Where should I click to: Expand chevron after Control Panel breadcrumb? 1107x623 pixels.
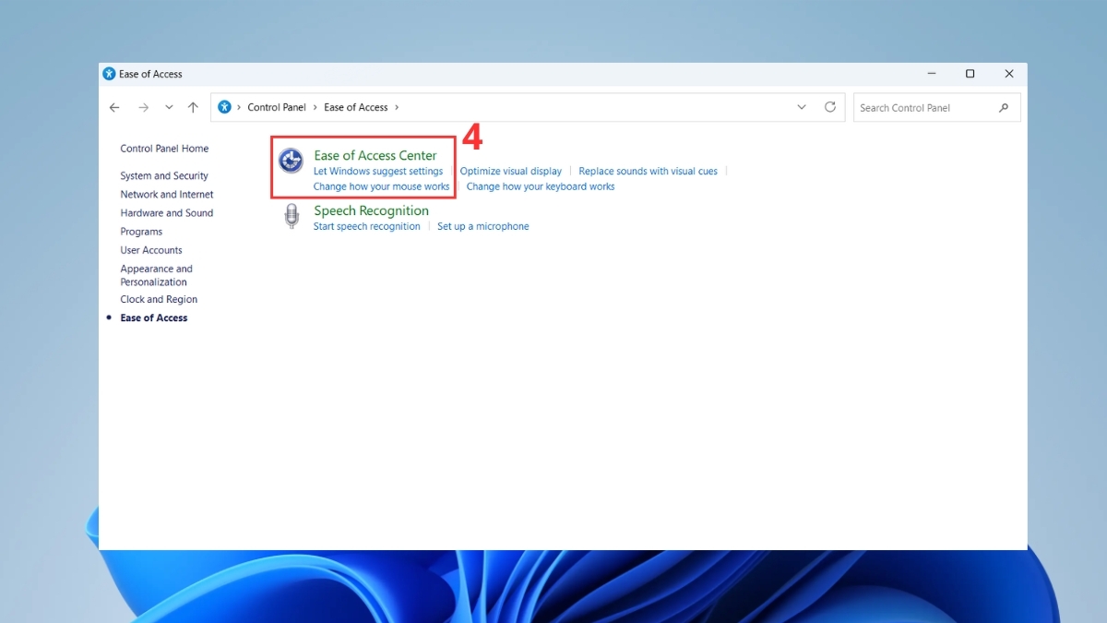315,108
